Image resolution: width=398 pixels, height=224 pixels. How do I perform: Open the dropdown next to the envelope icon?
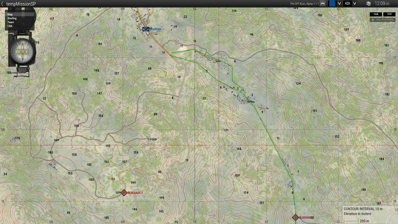pyautogui.click(x=354, y=3)
